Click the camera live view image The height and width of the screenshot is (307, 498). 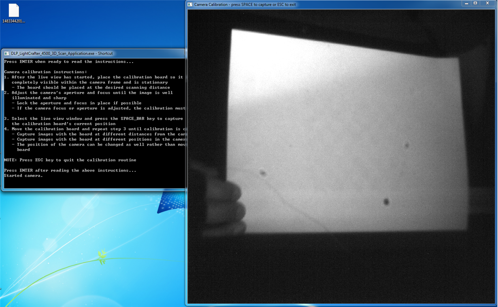pos(341,156)
